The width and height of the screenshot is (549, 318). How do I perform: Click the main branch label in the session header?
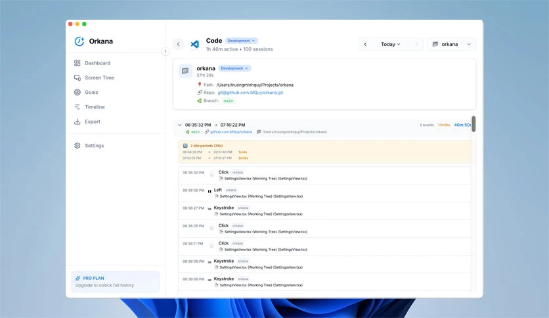pos(196,132)
